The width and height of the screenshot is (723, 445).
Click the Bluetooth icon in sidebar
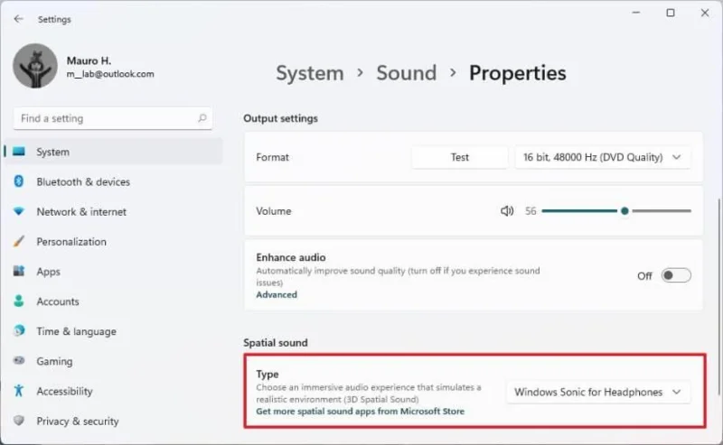[x=19, y=181]
